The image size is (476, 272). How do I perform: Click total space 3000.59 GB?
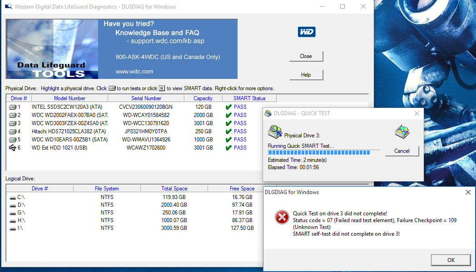point(174,228)
